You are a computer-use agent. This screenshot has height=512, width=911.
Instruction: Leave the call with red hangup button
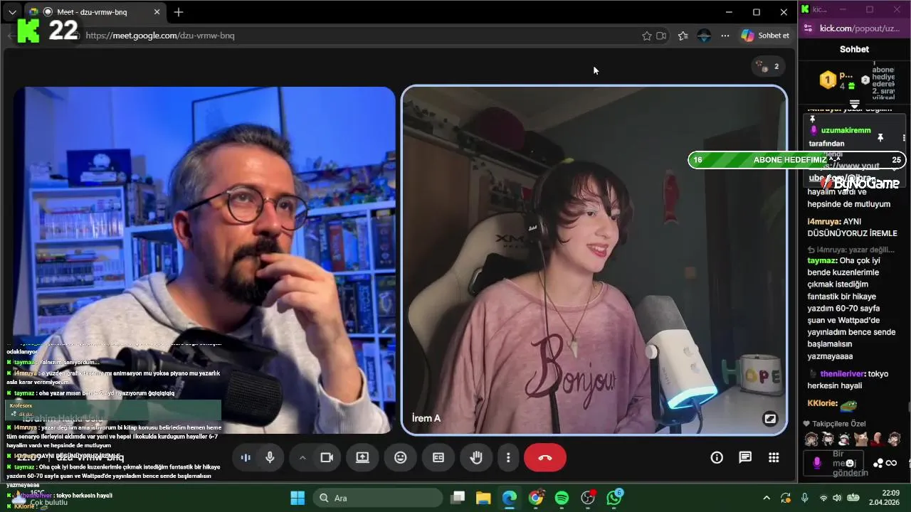click(545, 458)
